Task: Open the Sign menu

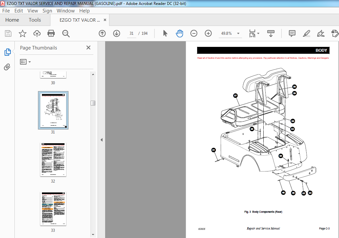Action: tap(47, 10)
